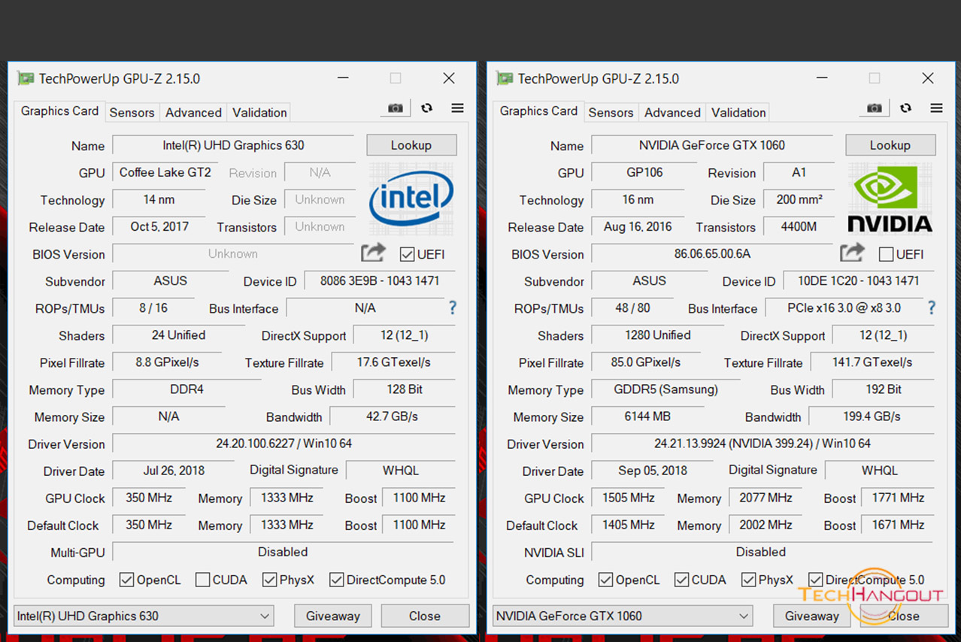Click the screenshot camera icon in Intel GPU-Z window

coord(395,108)
